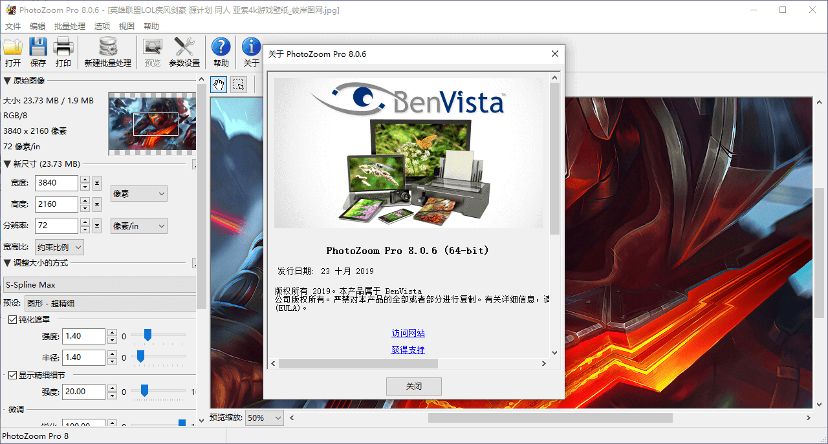
Task: Open the 预设 图形 - 超精细 preset dropdown
Action: 110,303
